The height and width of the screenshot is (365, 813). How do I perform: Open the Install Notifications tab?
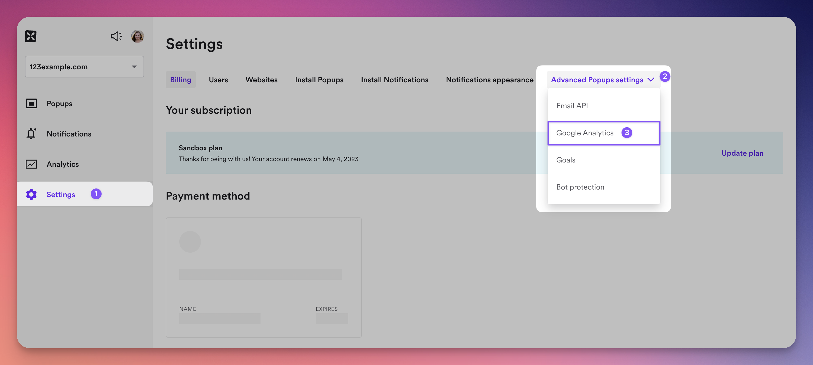[x=395, y=80]
